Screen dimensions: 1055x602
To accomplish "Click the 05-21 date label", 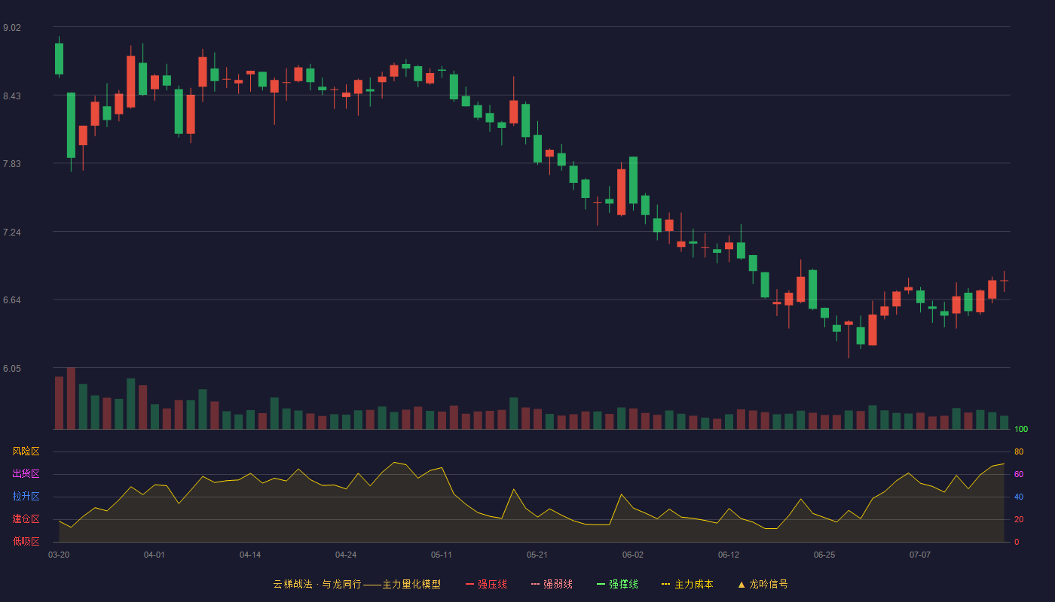I will coord(537,555).
